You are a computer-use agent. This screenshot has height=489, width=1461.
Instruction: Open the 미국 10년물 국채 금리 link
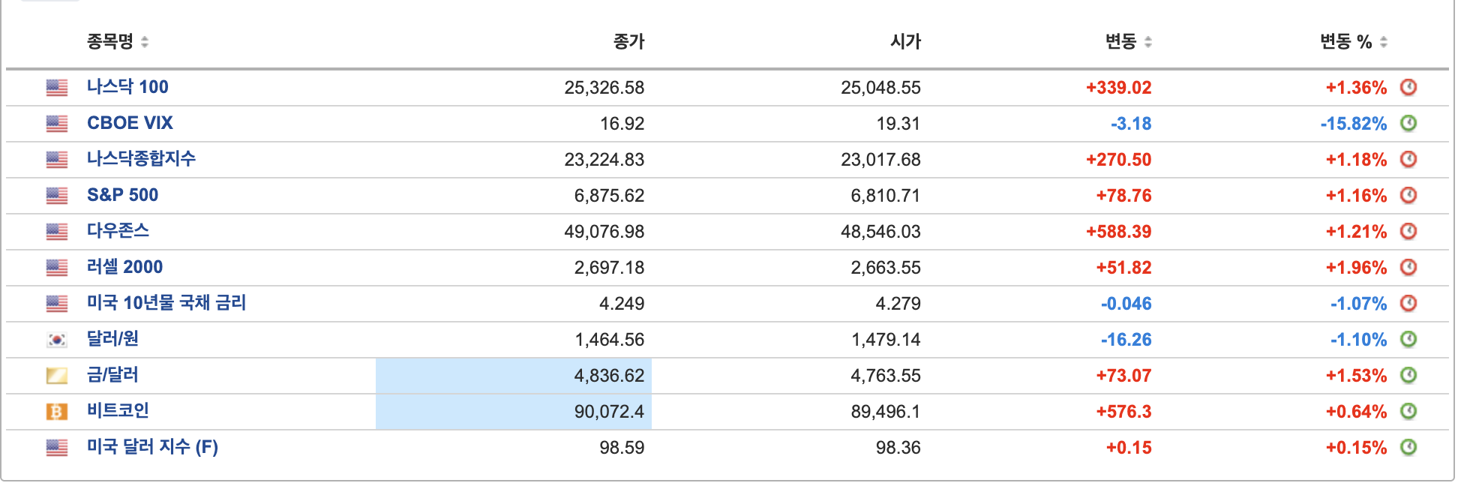[x=166, y=303]
